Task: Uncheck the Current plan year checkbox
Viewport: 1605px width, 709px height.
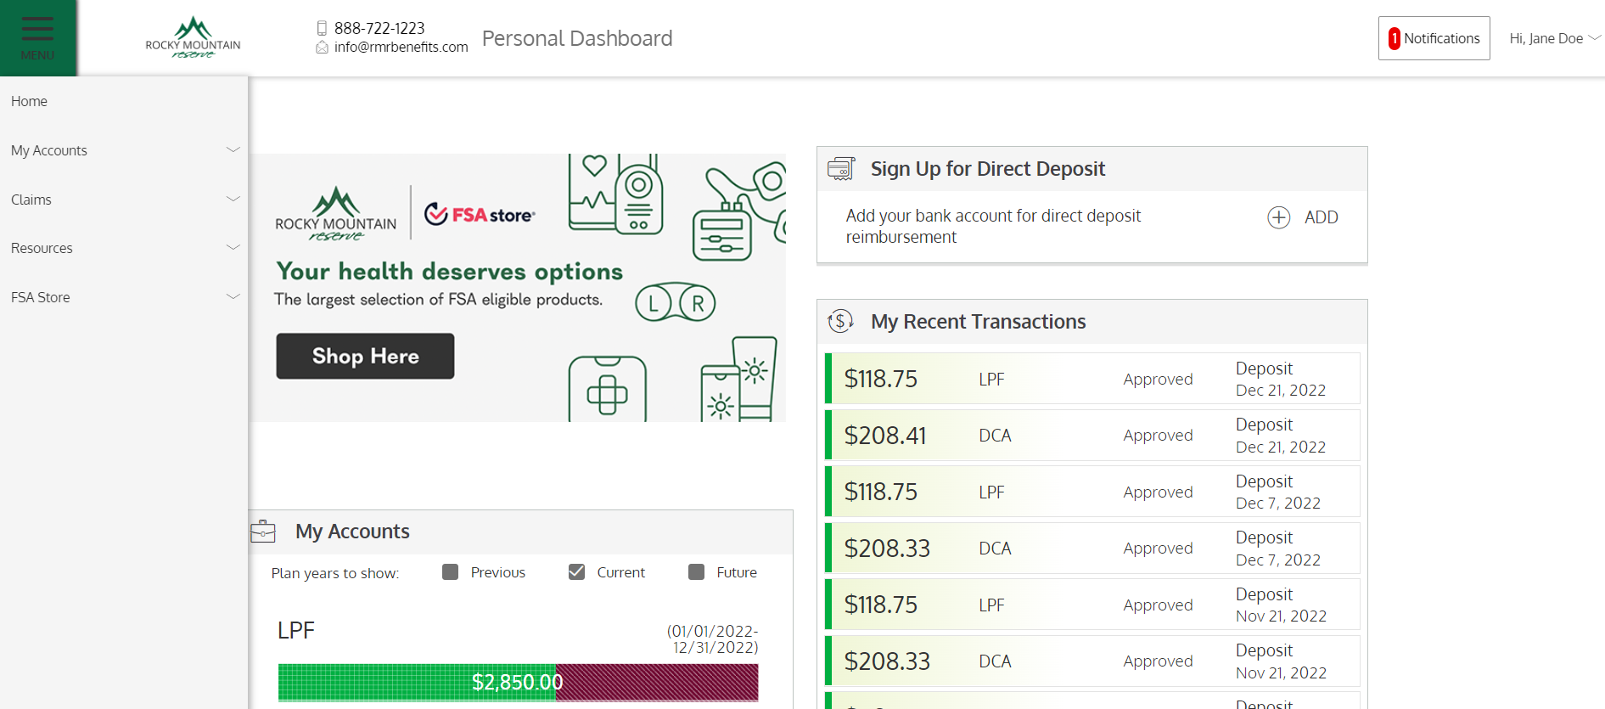Action: [x=576, y=572]
